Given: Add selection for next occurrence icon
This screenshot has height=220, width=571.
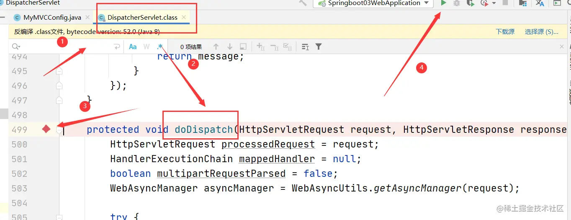Looking at the screenshot, I should click(260, 47).
